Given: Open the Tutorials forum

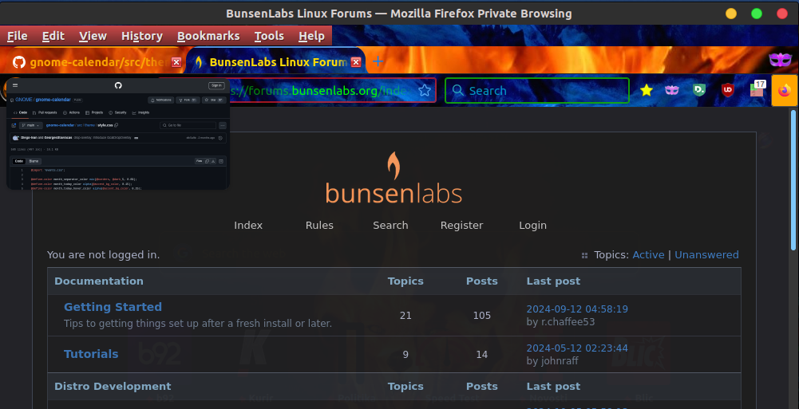Looking at the screenshot, I should point(91,354).
